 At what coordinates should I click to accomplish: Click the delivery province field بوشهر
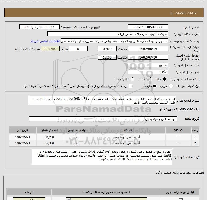(148, 65)
